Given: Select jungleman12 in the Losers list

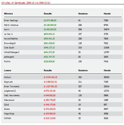Looking at the screenshot, I should click(10, 91).
